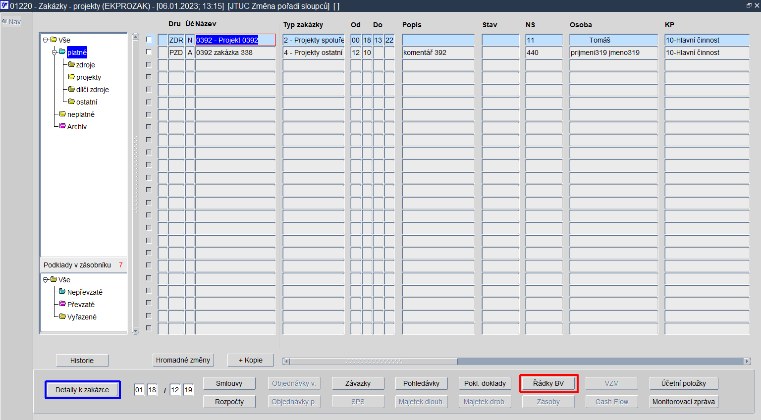Click the neplatné folder icon
This screenshot has width=761, height=420.
[x=62, y=114]
